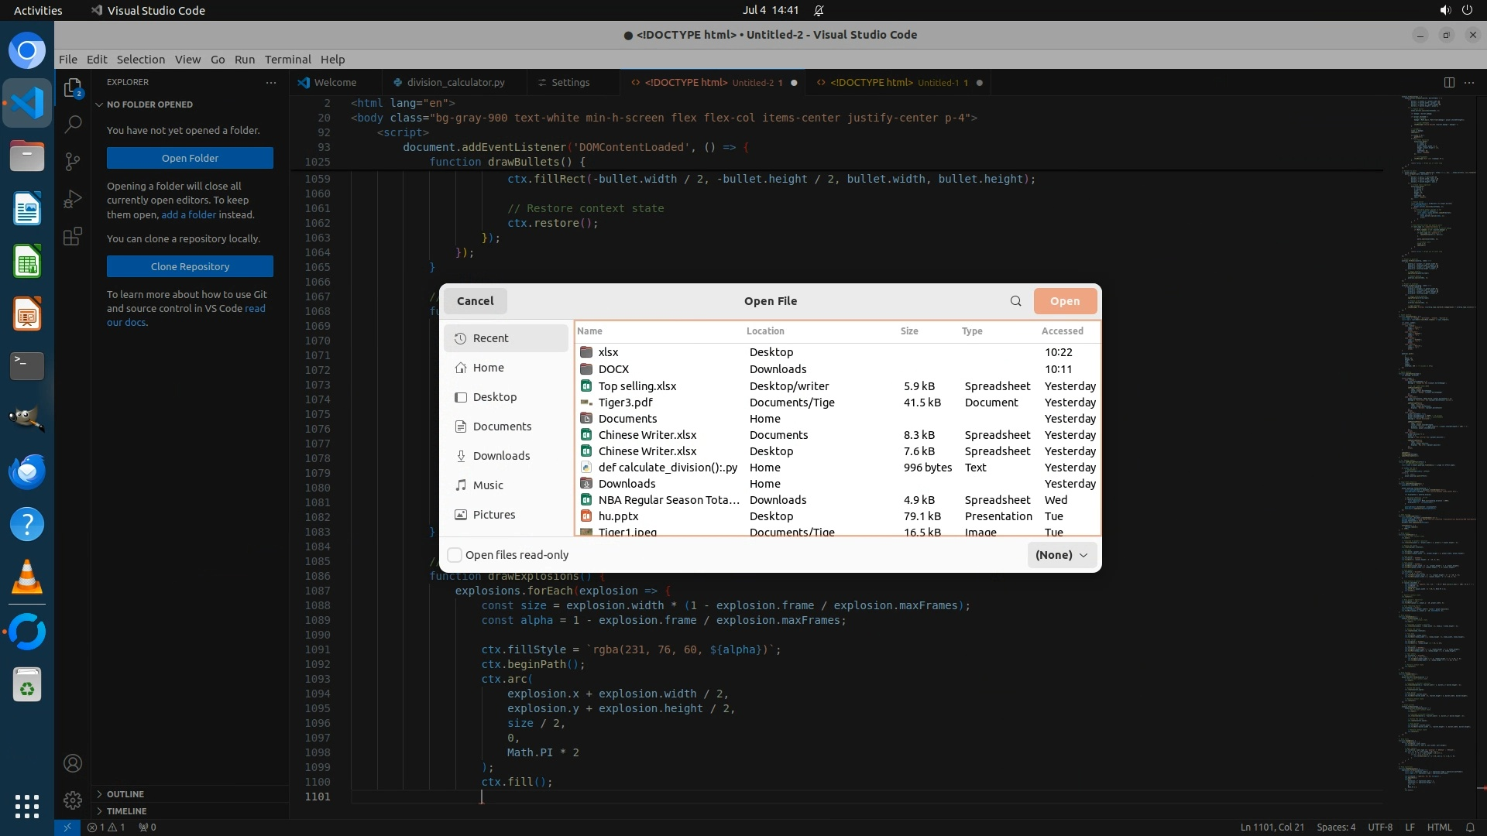Click the Clone Repository button
Screen dimensions: 1487x836
tap(190, 266)
